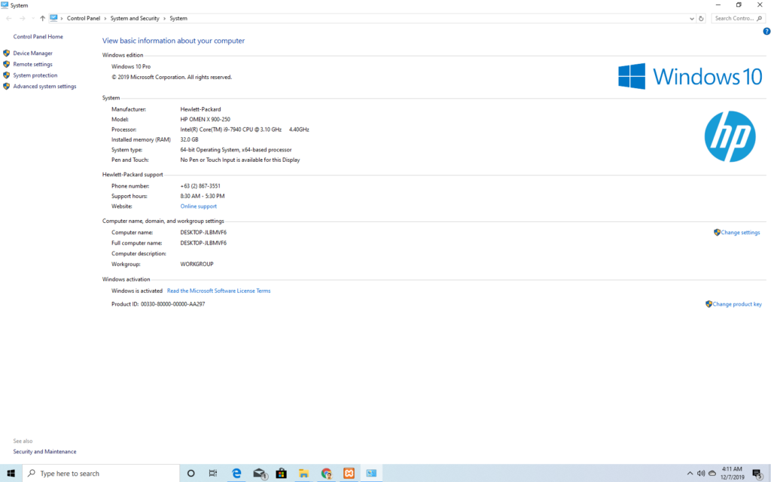The height and width of the screenshot is (482, 771).
Task: Click the System Control Panel taskbar icon
Action: tap(371, 473)
